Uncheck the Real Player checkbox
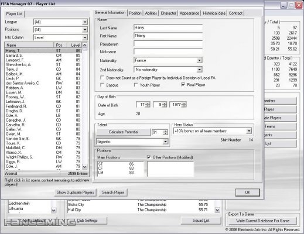The width and height of the screenshot is (304, 234). (183, 85)
